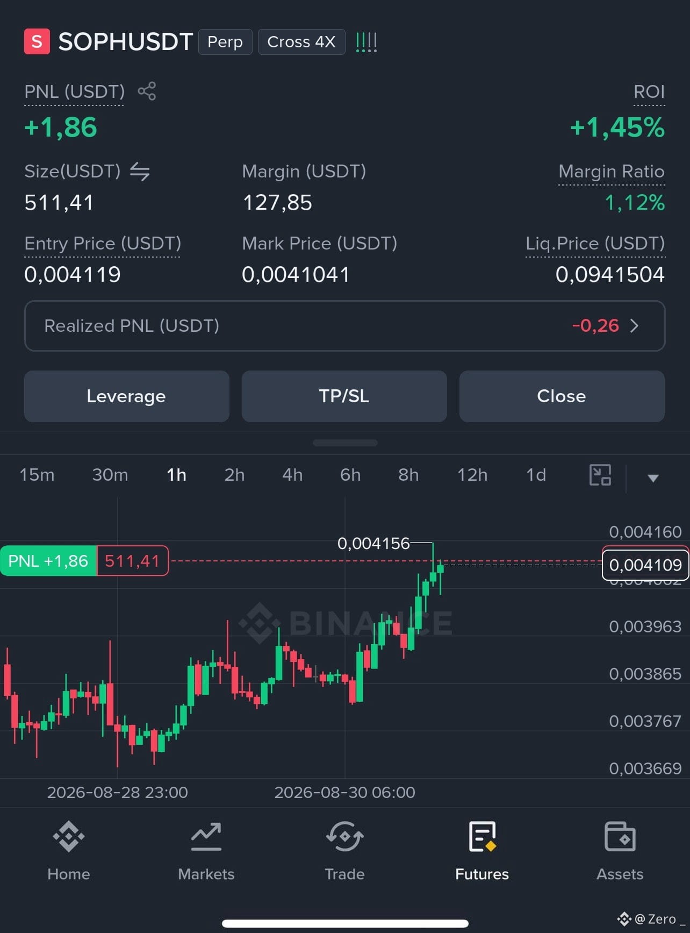Select the 4h chart interval
This screenshot has height=933, width=690.
click(292, 475)
